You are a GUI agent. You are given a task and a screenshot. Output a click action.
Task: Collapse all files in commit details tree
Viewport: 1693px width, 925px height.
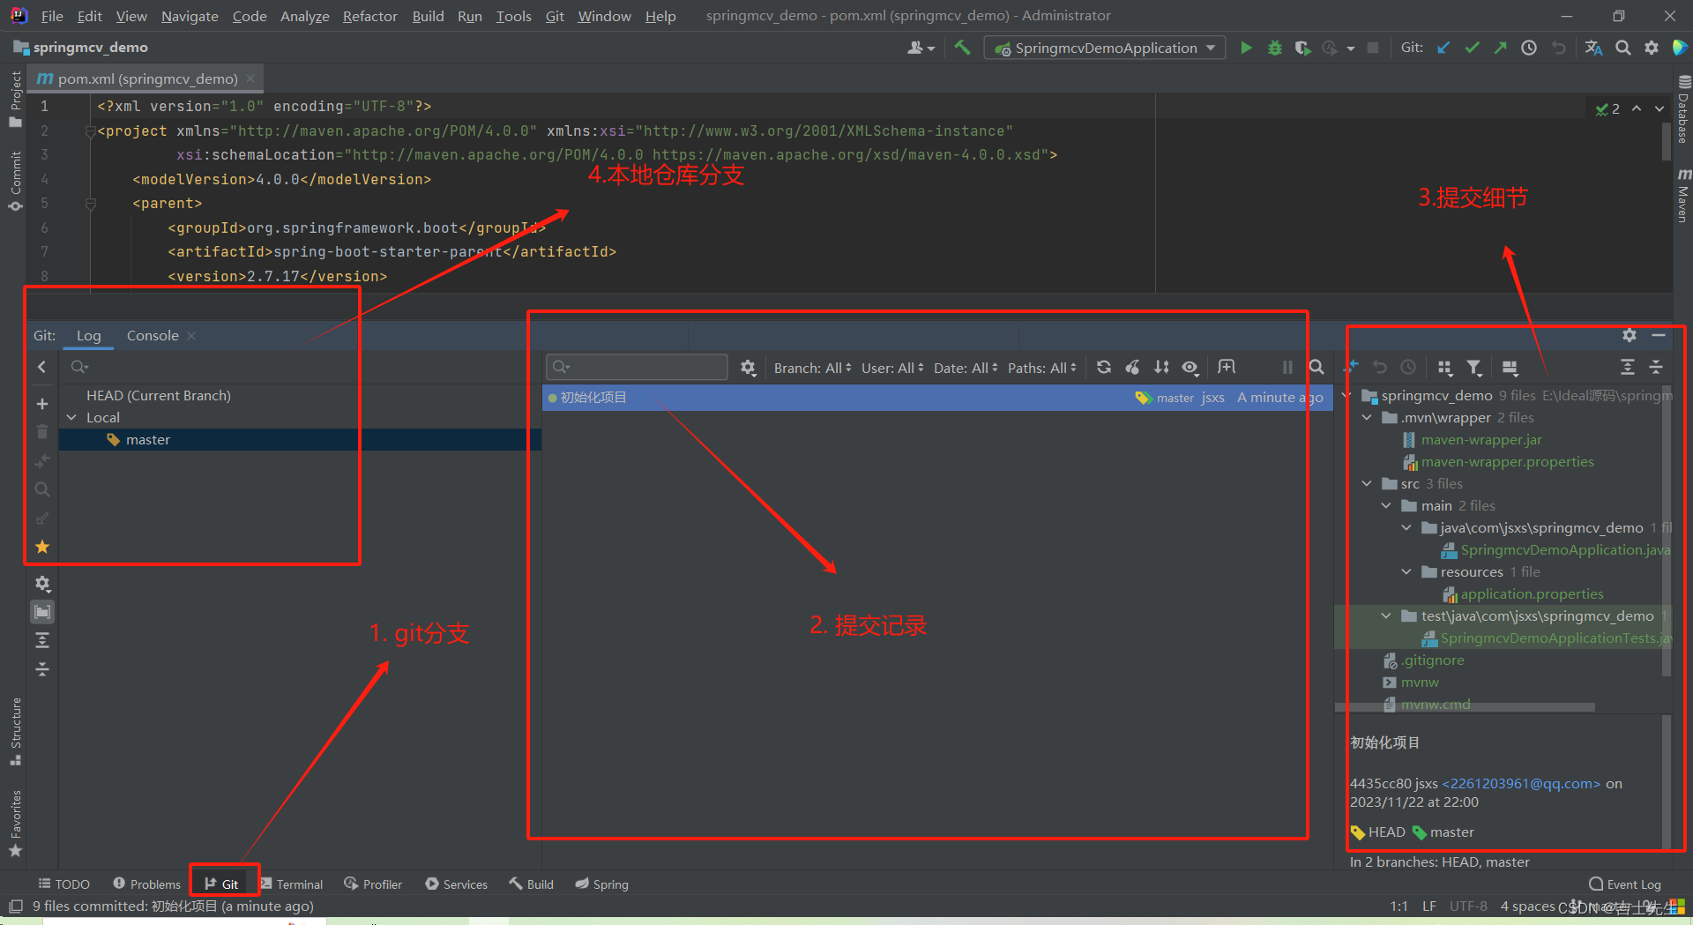point(1656,367)
